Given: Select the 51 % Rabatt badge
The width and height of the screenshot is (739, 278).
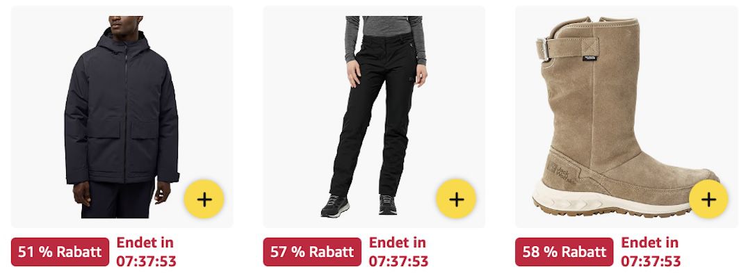Looking at the screenshot, I should coord(60,252).
